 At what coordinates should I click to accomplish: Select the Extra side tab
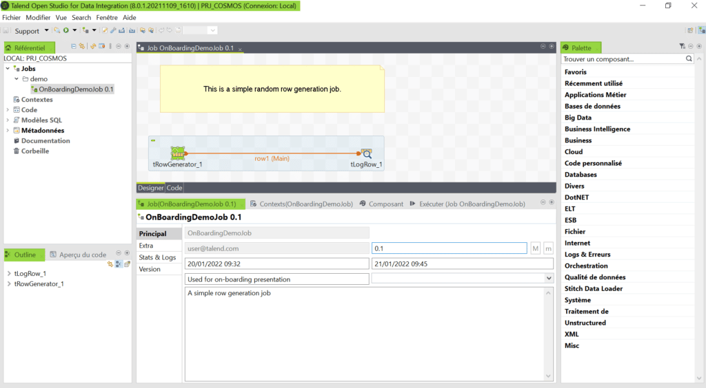coord(146,246)
